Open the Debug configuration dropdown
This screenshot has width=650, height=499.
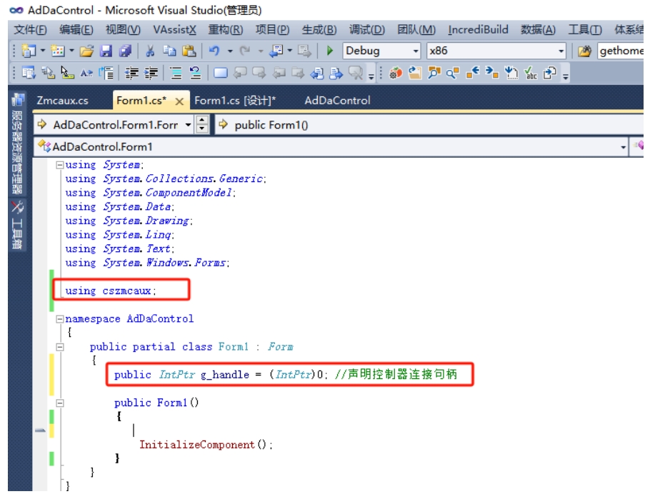(381, 51)
